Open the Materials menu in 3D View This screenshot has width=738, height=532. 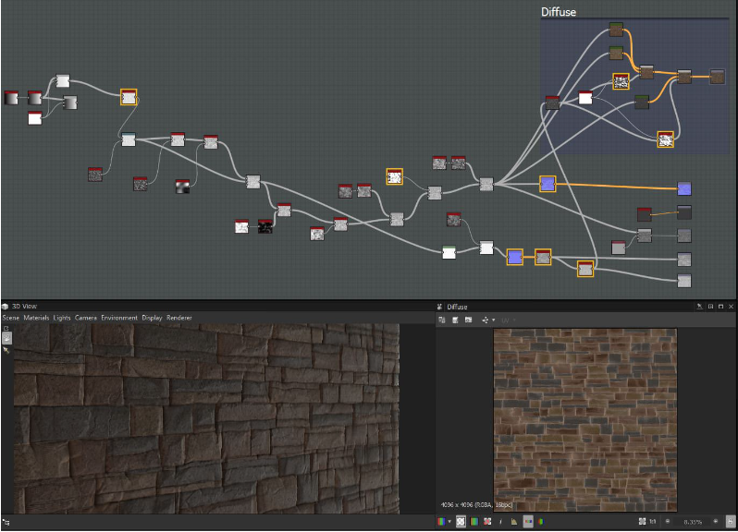pyautogui.click(x=36, y=318)
